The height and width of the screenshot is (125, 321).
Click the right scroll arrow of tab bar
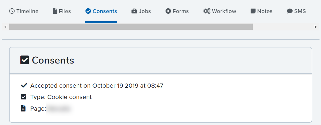tap(316, 27)
